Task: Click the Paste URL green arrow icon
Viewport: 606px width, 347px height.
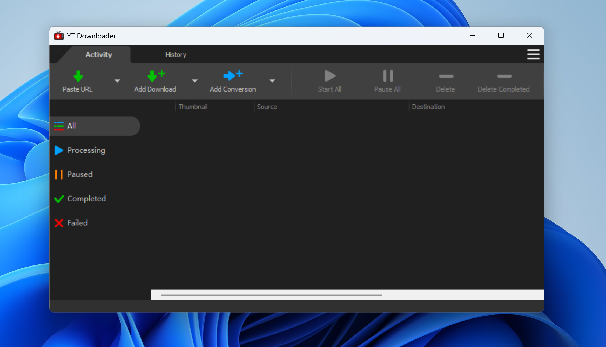Action: [x=78, y=76]
